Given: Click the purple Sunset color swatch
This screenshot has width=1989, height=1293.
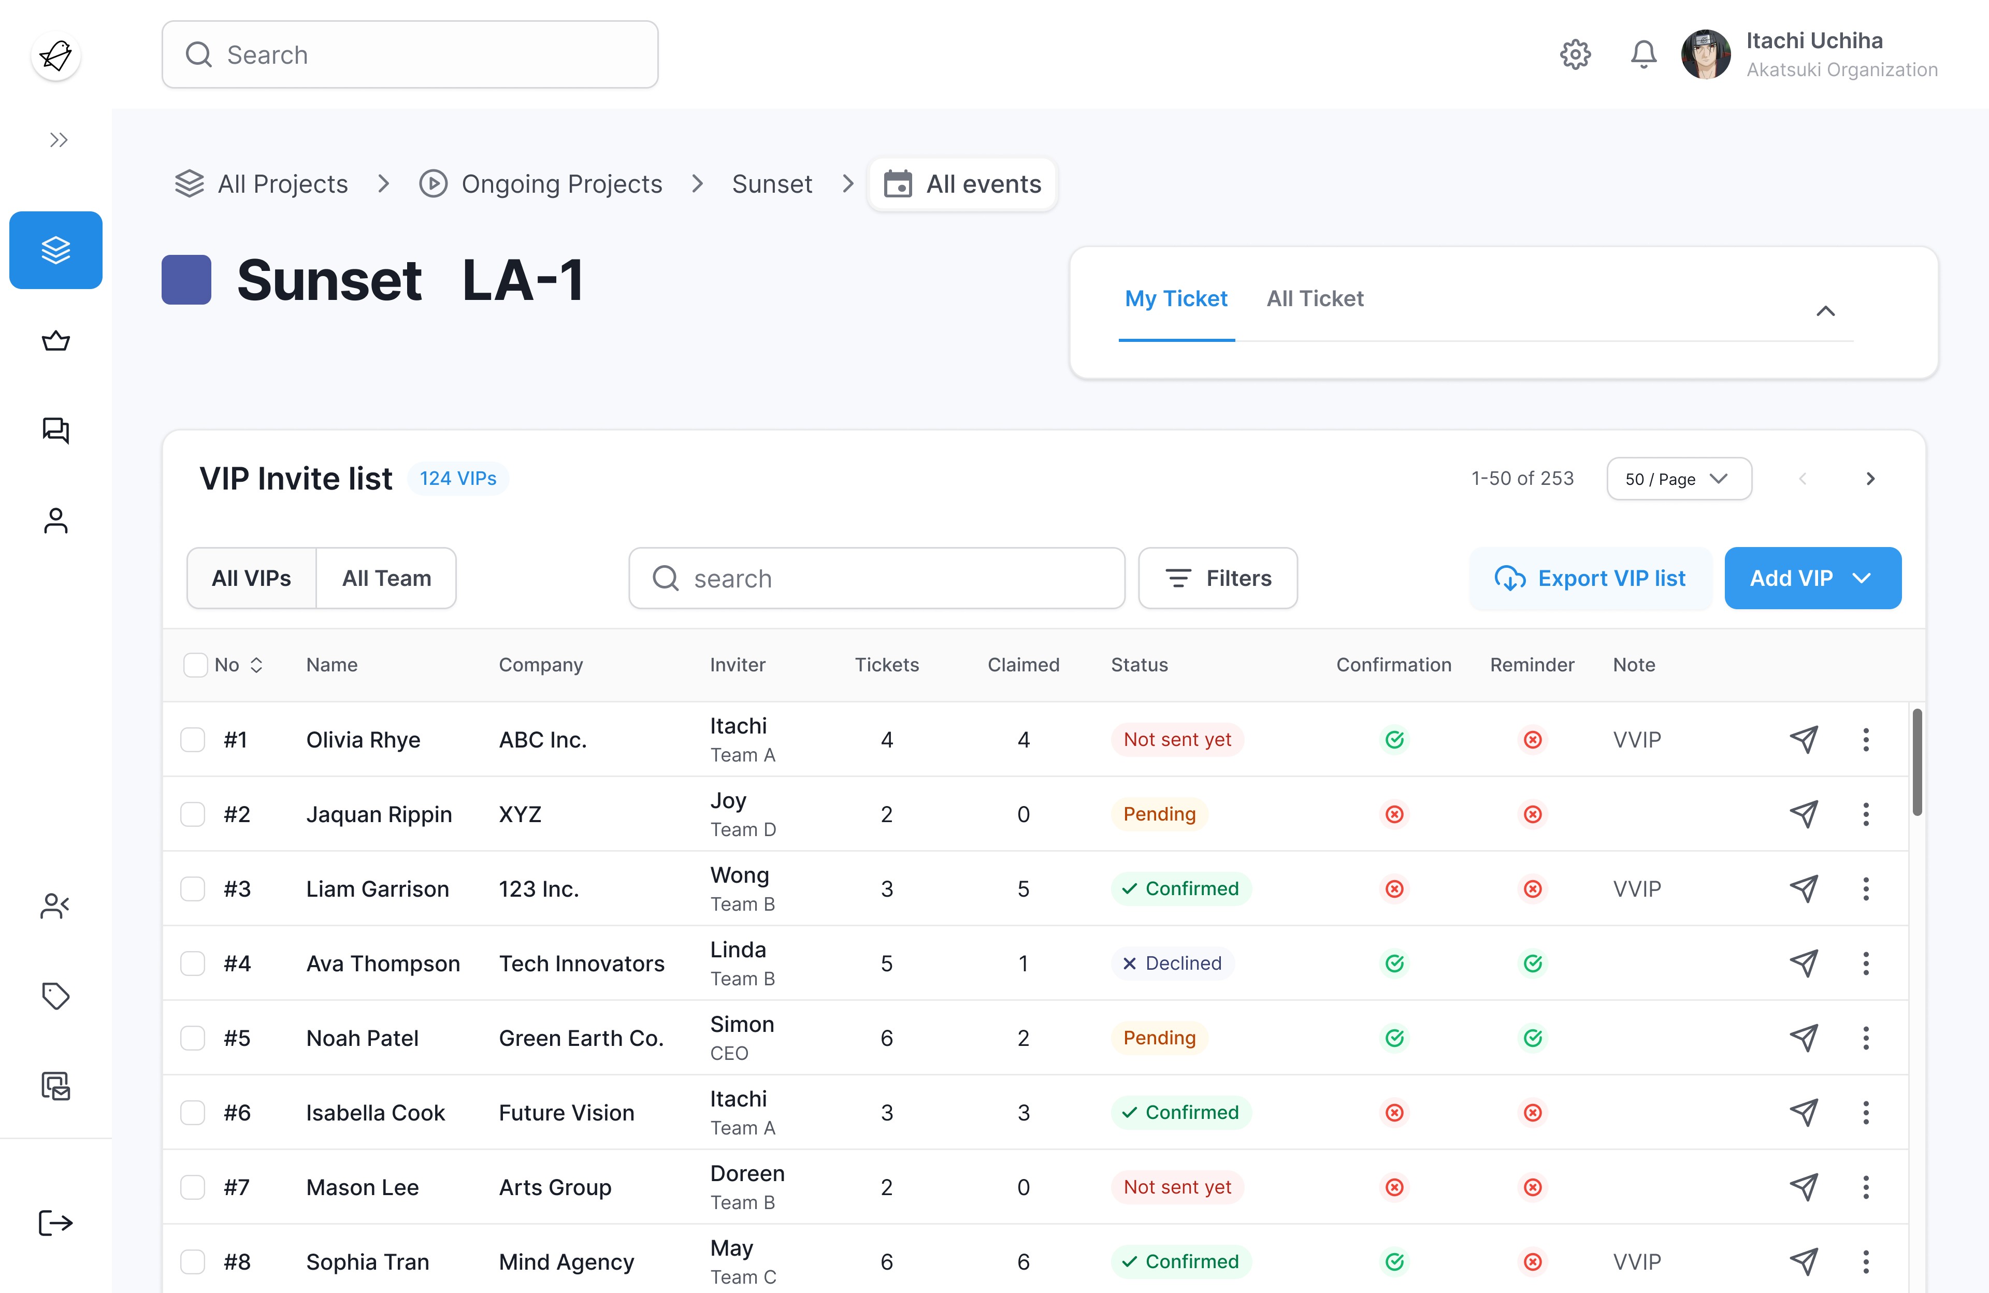Looking at the screenshot, I should click(x=186, y=280).
